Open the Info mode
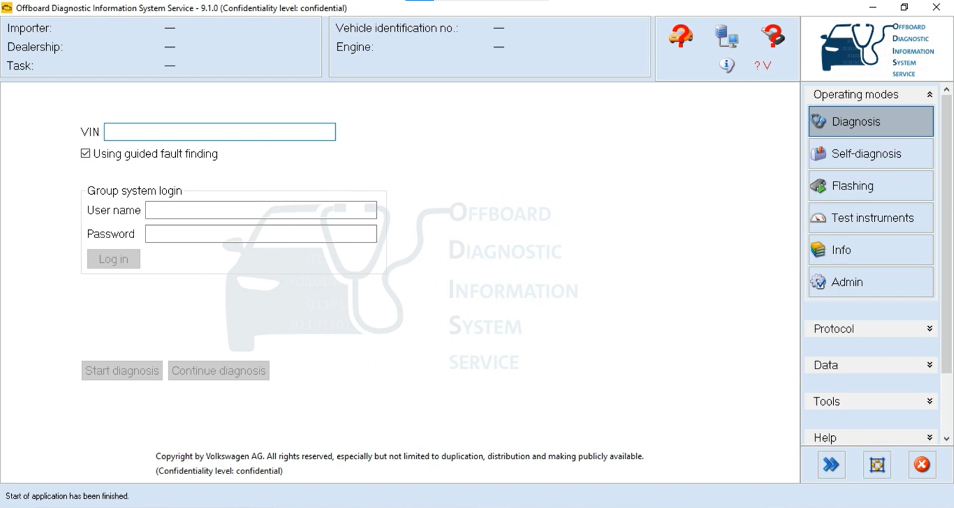Image resolution: width=954 pixels, height=508 pixels. point(871,250)
